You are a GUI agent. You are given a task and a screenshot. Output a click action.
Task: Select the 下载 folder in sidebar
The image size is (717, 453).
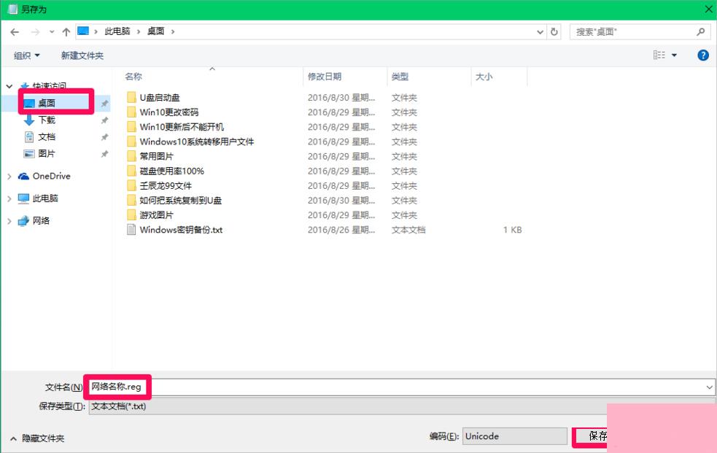coord(48,120)
